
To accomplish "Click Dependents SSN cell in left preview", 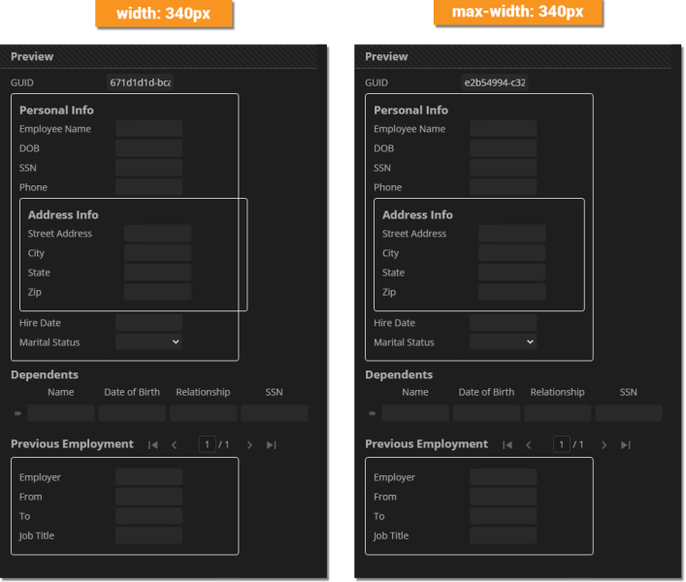I will coord(275,413).
